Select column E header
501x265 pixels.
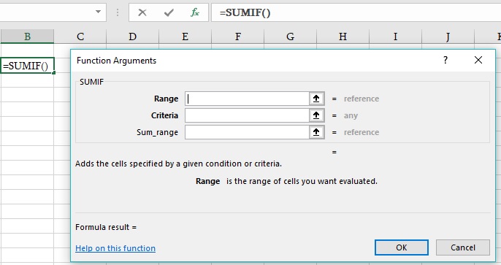coord(185,37)
